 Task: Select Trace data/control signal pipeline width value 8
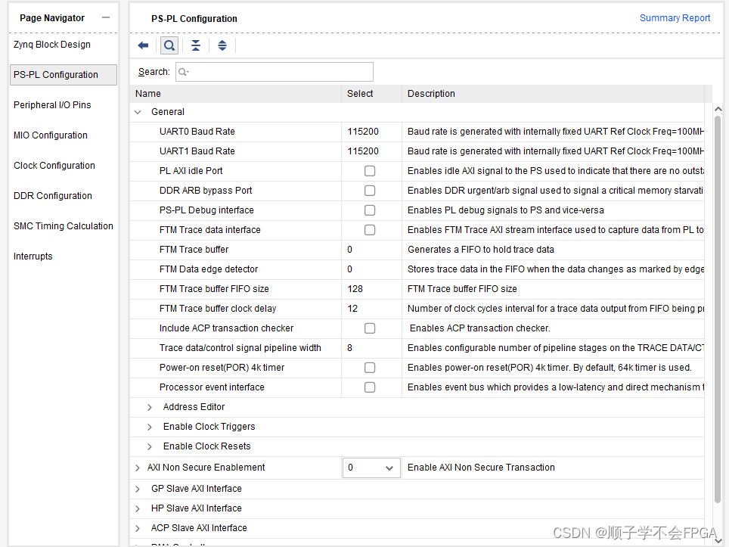tap(349, 347)
